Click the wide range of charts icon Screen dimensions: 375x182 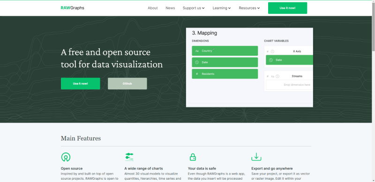129,157
